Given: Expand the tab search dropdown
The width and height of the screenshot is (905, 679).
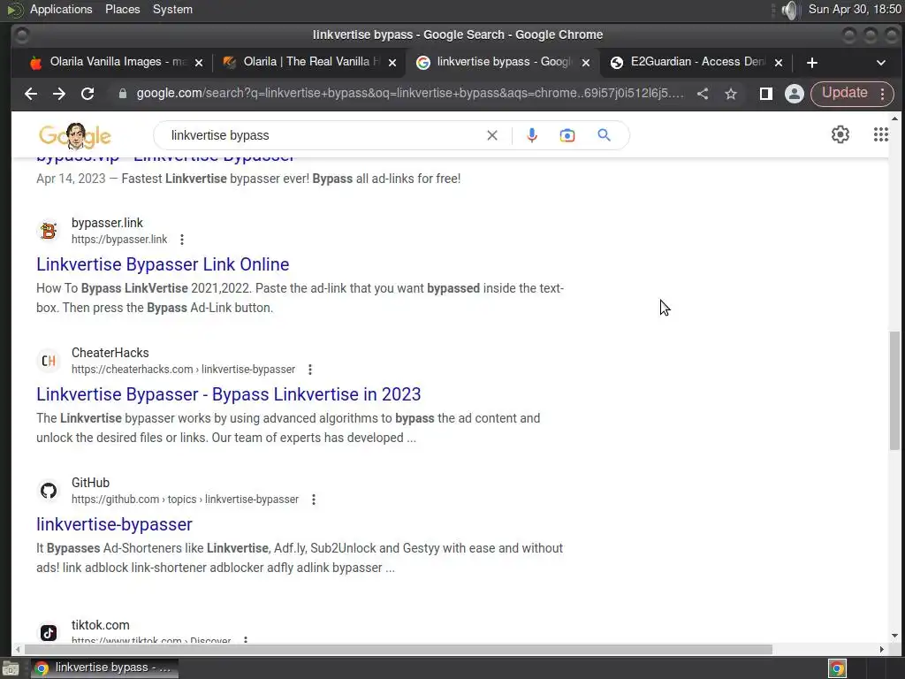Looking at the screenshot, I should pyautogui.click(x=881, y=63).
